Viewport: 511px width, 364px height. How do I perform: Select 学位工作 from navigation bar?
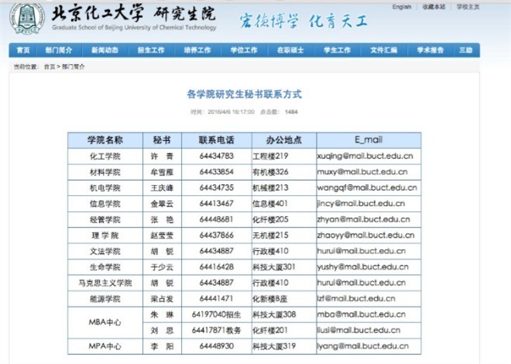click(x=244, y=50)
